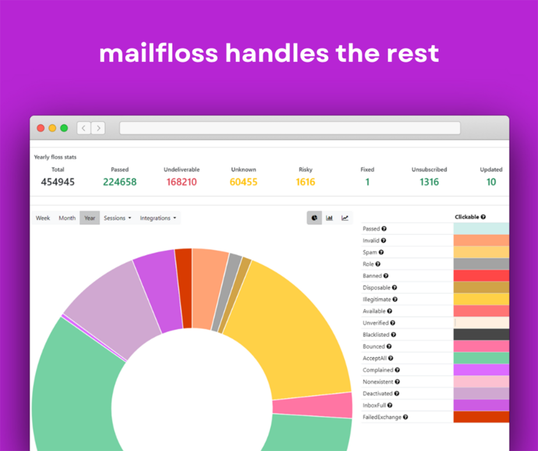The height and width of the screenshot is (451, 538).
Task: Click the Risky count 1616
Action: [x=305, y=182]
